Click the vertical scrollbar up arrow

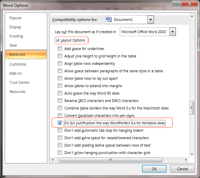pos(192,16)
